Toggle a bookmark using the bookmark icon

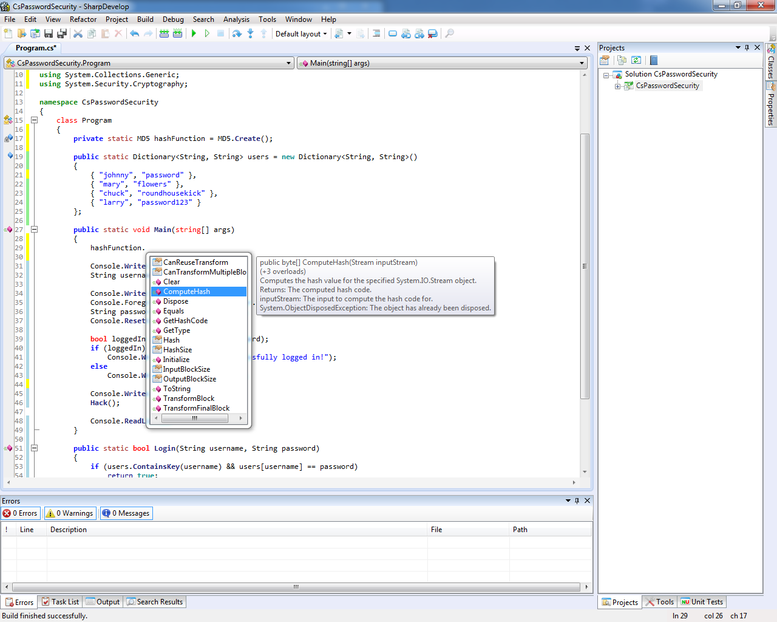tap(392, 33)
